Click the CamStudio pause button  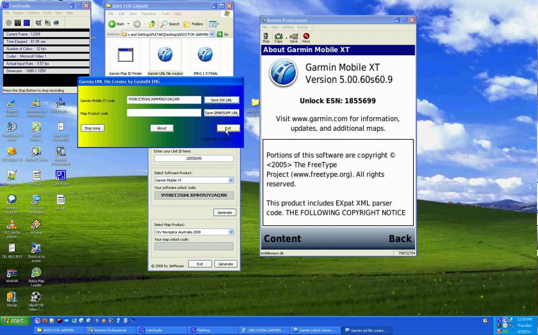click(x=18, y=23)
